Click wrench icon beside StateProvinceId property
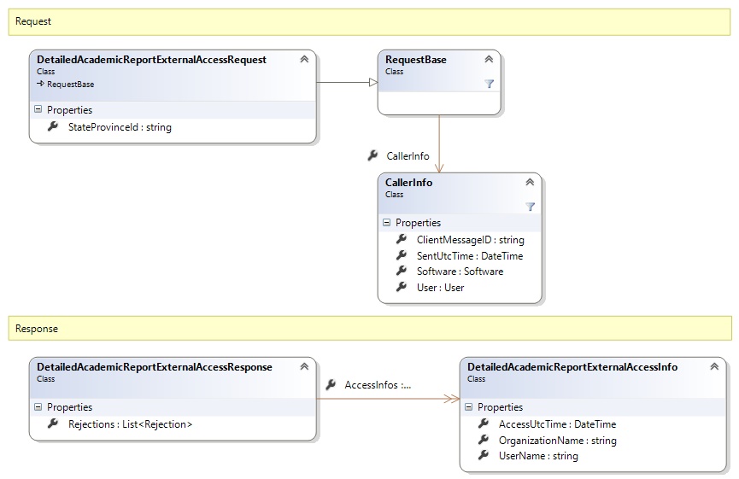739x479 pixels. point(53,127)
